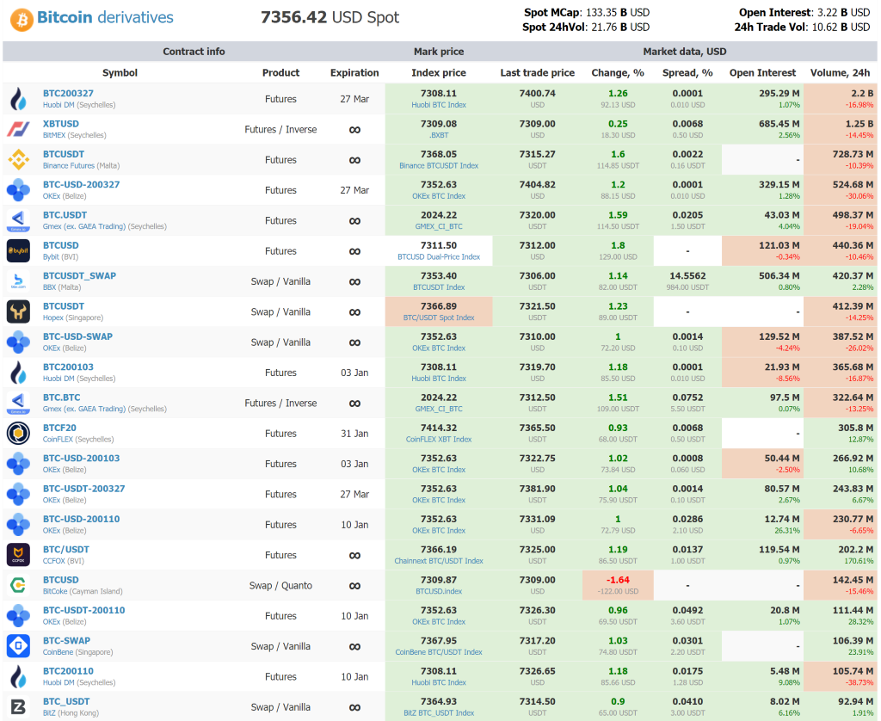Open the BTC-SWAP contract link
Viewport: 881px width, 721px height.
[66, 640]
